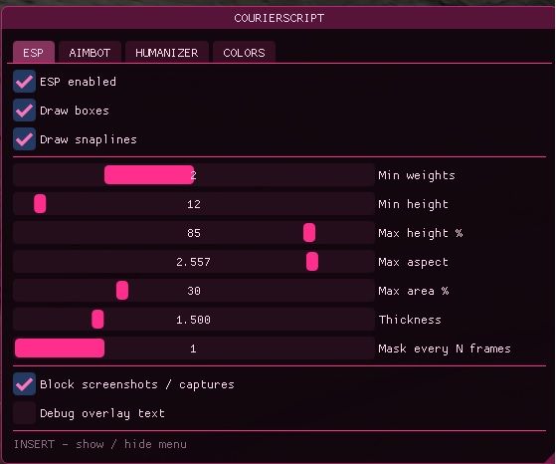Click the Draw boxes label

(x=75, y=111)
